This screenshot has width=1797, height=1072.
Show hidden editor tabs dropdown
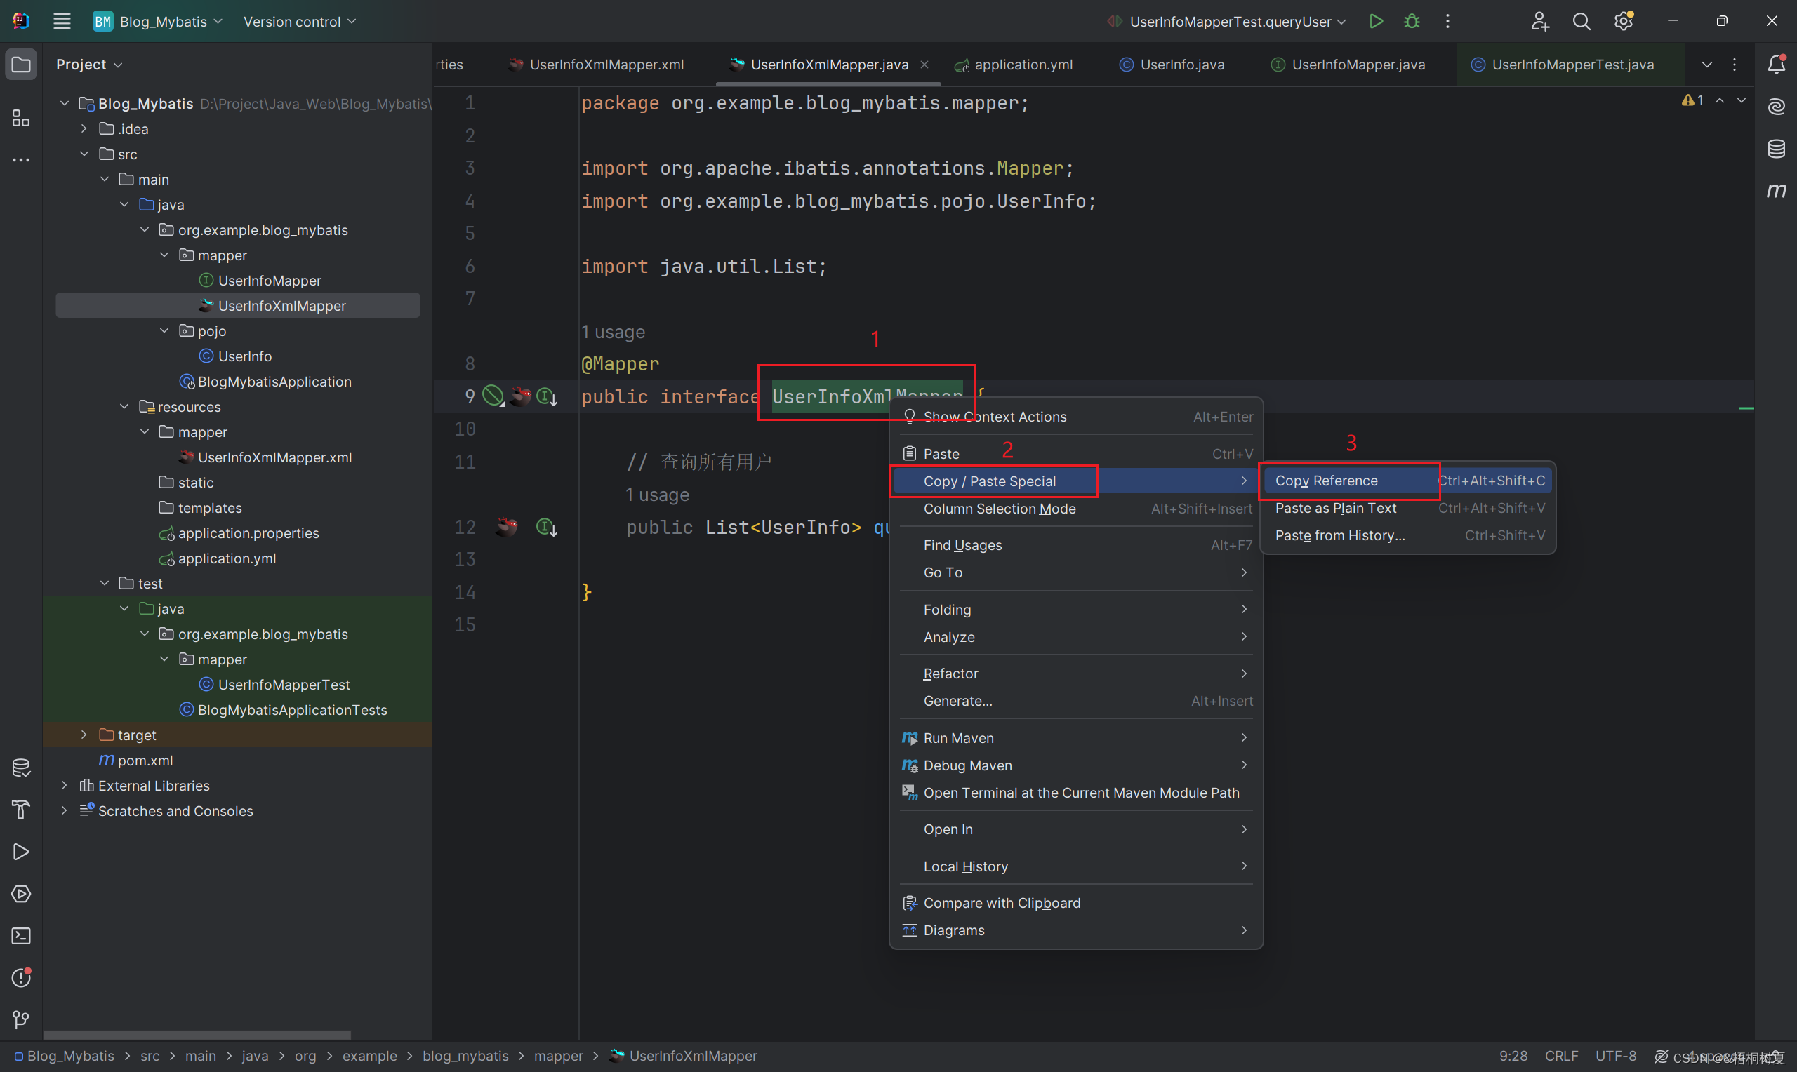tap(1706, 65)
